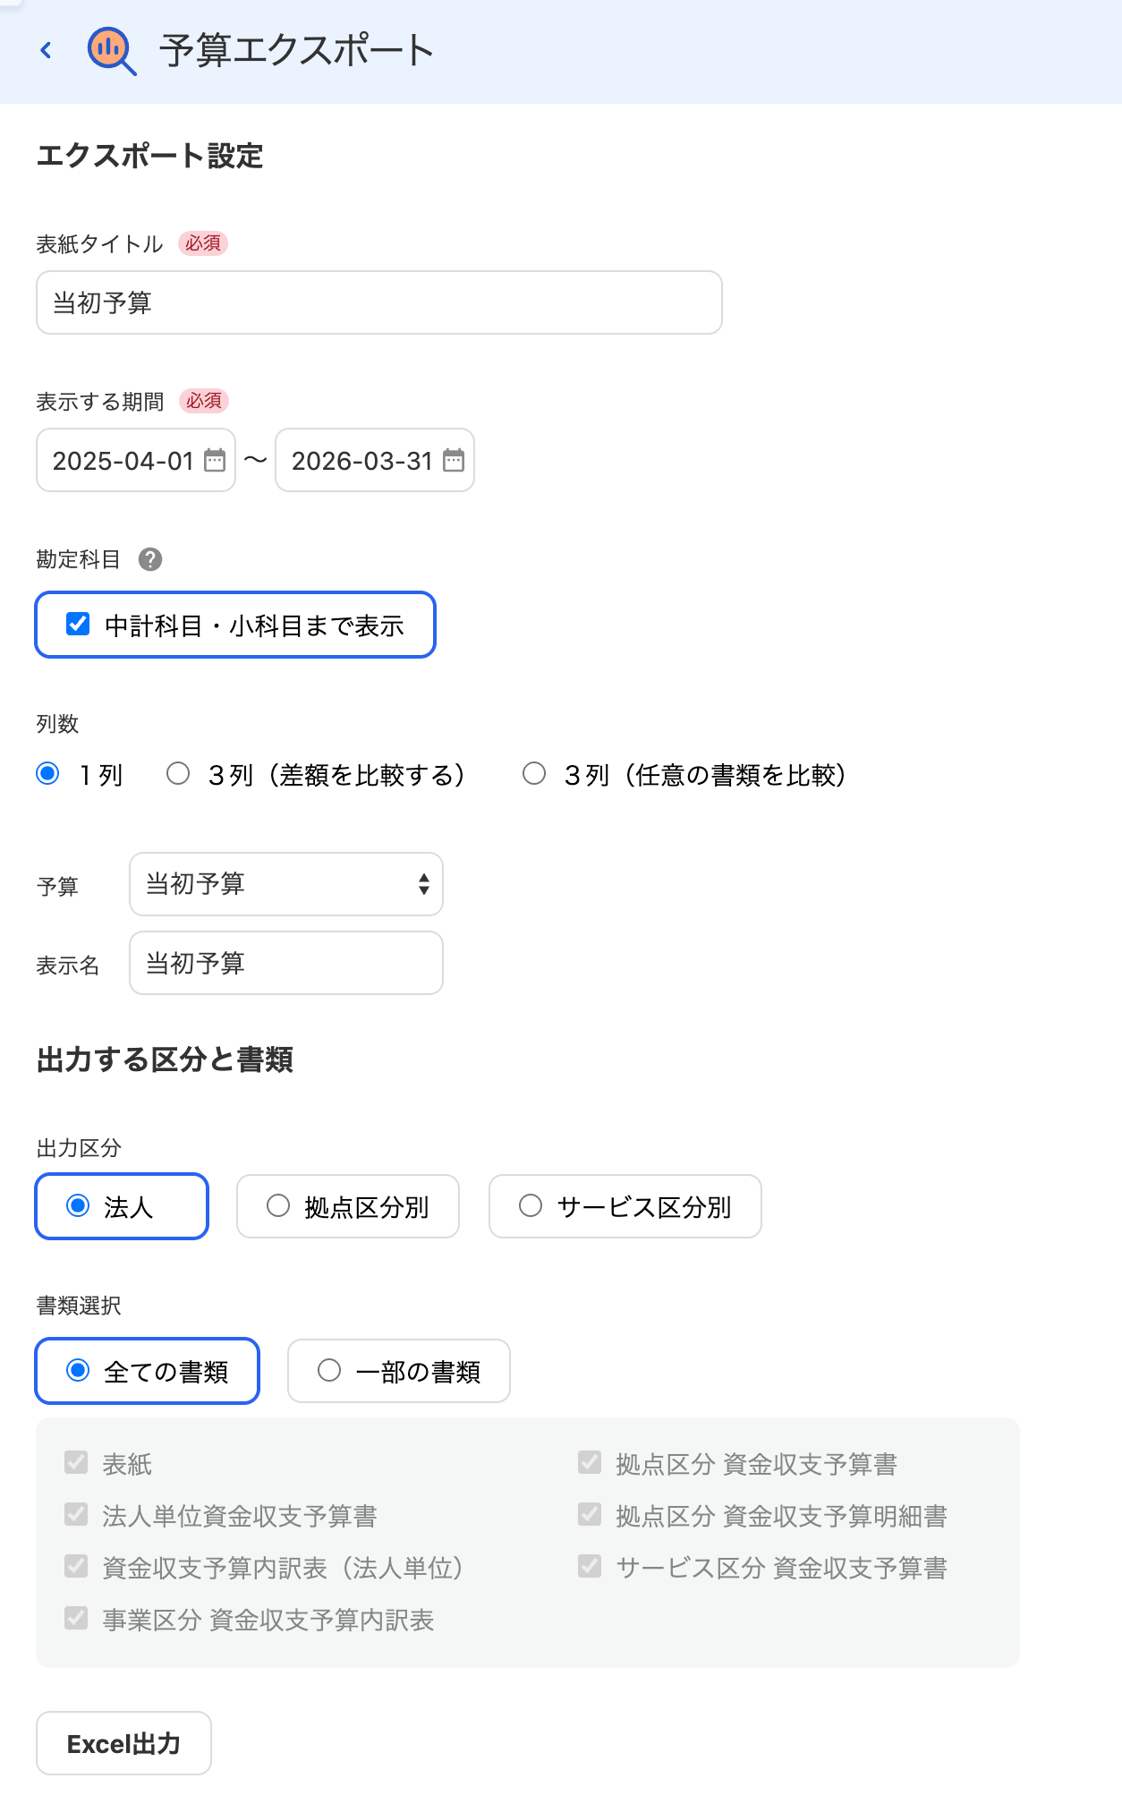Click the start date field 2025-04-01
Image resolution: width=1122 pixels, height=1804 pixels.
pyautogui.click(x=136, y=460)
